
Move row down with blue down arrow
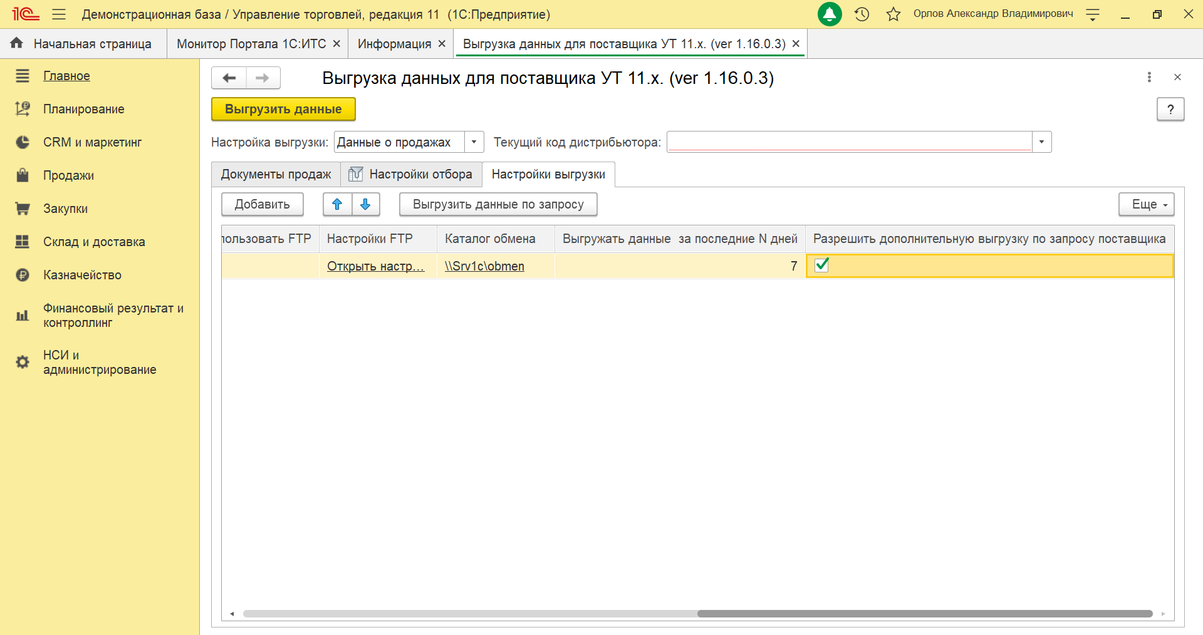click(366, 204)
